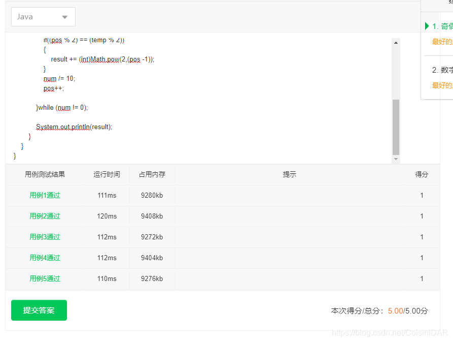
Task: Click the 9404kb memory cell
Action: coord(152,258)
